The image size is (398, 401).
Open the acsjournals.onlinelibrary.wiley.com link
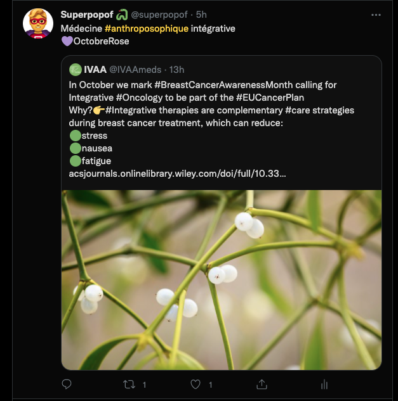click(177, 173)
